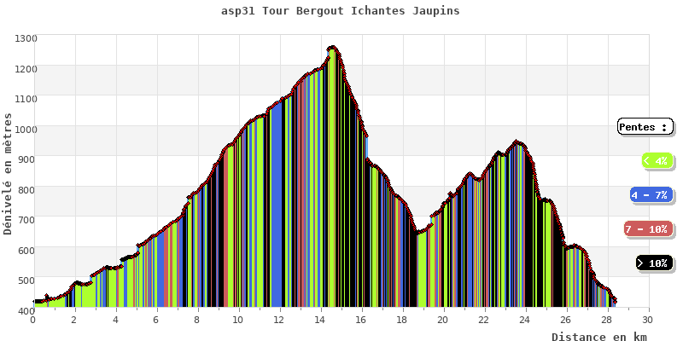The image size is (683, 341).
Task: Click the 22 km distance axis label
Action: [x=485, y=321]
